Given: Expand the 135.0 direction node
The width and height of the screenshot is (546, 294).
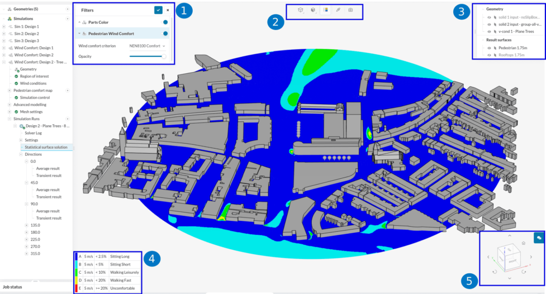Looking at the screenshot, I should pos(27,225).
